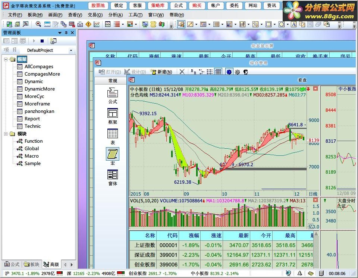Select the 宏 macro category in the sidebar
Image resolution: width=358 pixels, height=278 pixels.
pyautogui.click(x=113, y=157)
